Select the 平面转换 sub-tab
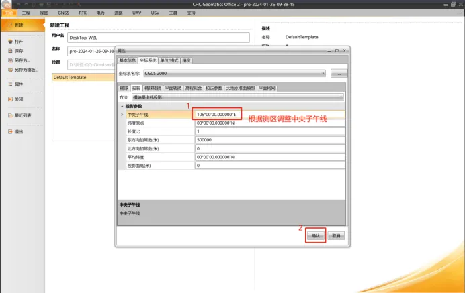The width and height of the screenshot is (465, 293). point(173,89)
